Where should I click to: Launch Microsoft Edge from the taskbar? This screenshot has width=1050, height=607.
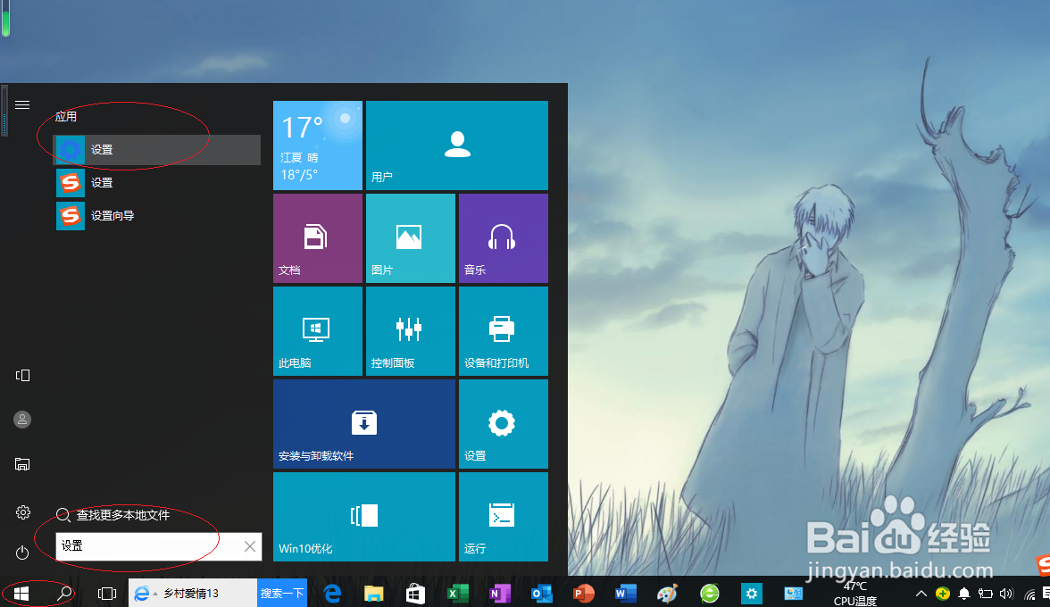[332, 593]
